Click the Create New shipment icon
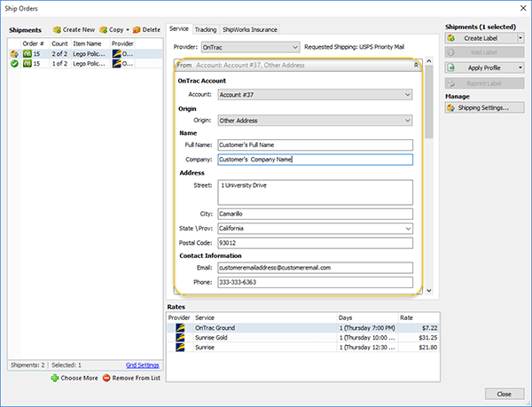The image size is (532, 407). (x=57, y=30)
